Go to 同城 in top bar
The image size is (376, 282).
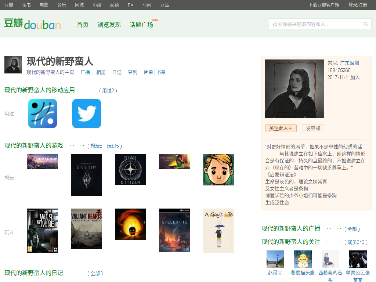[79, 5]
